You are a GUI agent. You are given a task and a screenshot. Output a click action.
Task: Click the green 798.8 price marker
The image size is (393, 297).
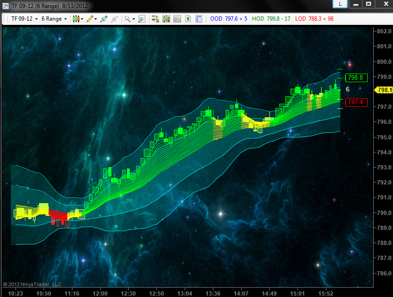pos(356,77)
